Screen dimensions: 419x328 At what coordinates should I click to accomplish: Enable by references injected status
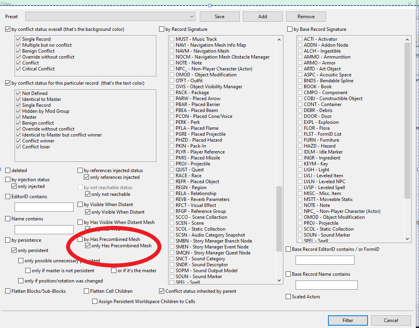80,170
